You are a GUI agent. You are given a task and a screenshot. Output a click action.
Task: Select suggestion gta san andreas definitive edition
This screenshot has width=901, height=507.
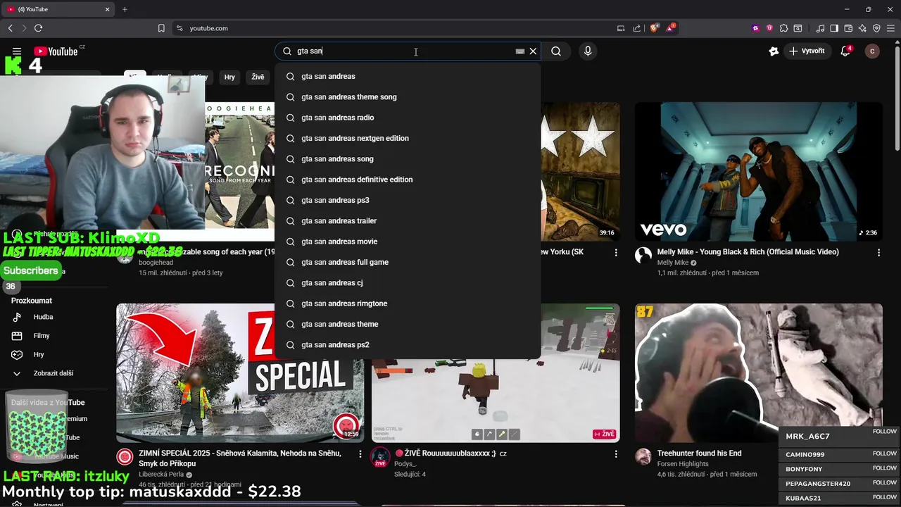pyautogui.click(x=408, y=180)
